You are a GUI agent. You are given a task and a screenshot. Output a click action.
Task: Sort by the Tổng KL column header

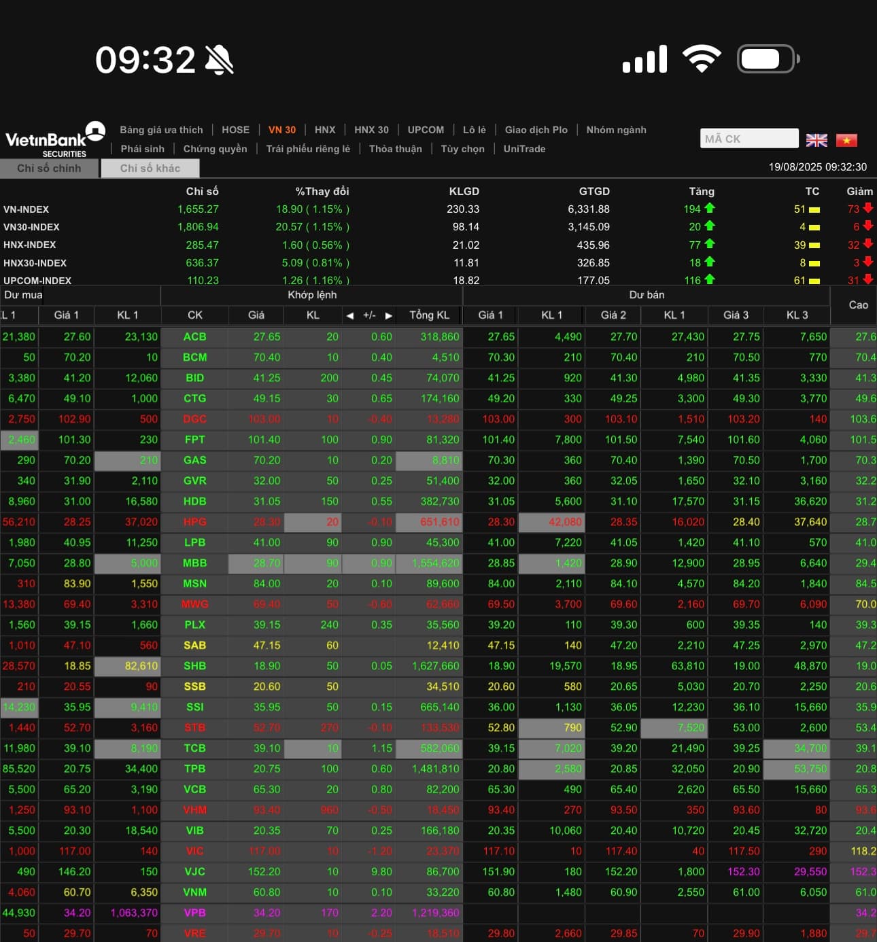429,315
